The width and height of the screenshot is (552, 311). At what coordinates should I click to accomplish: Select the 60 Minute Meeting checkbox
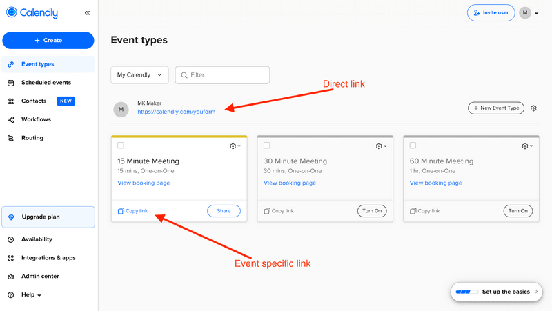[413, 146]
